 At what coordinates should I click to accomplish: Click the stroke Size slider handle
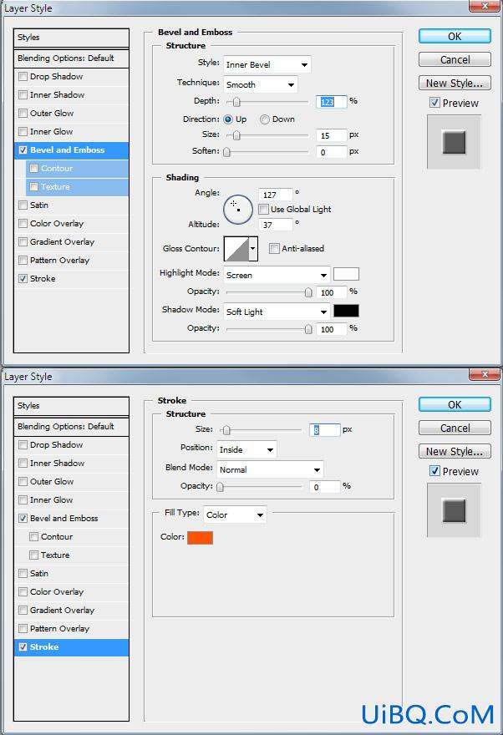tap(226, 430)
